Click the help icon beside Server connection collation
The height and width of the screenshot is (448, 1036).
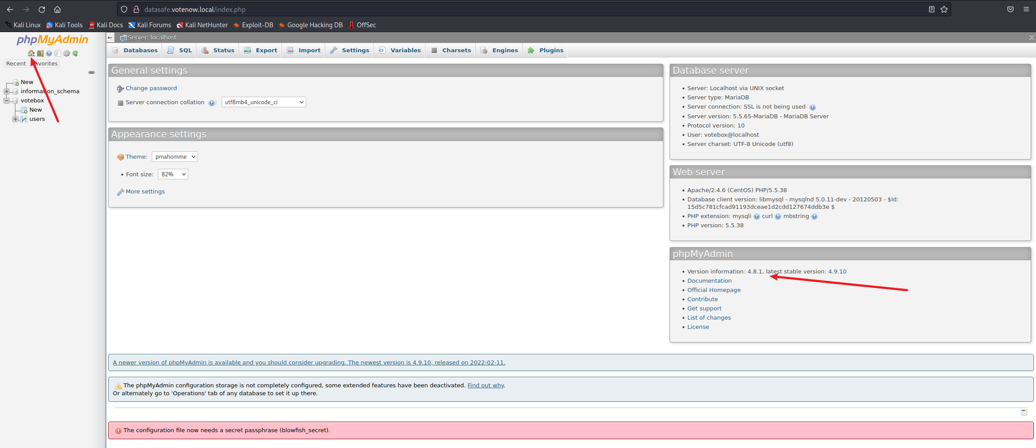[212, 103]
